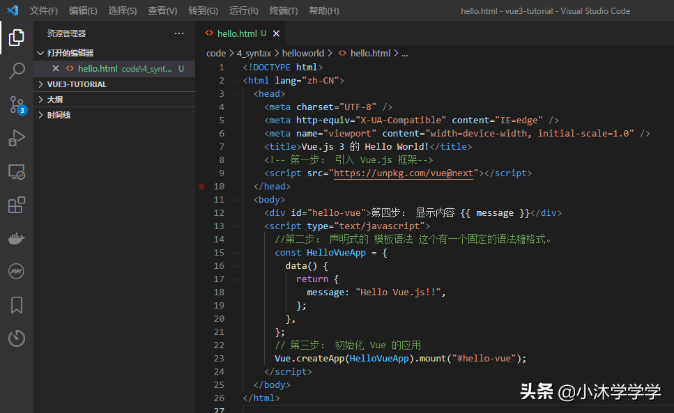The image size is (674, 413).
Task: Open the 选择(S) menu
Action: click(123, 10)
